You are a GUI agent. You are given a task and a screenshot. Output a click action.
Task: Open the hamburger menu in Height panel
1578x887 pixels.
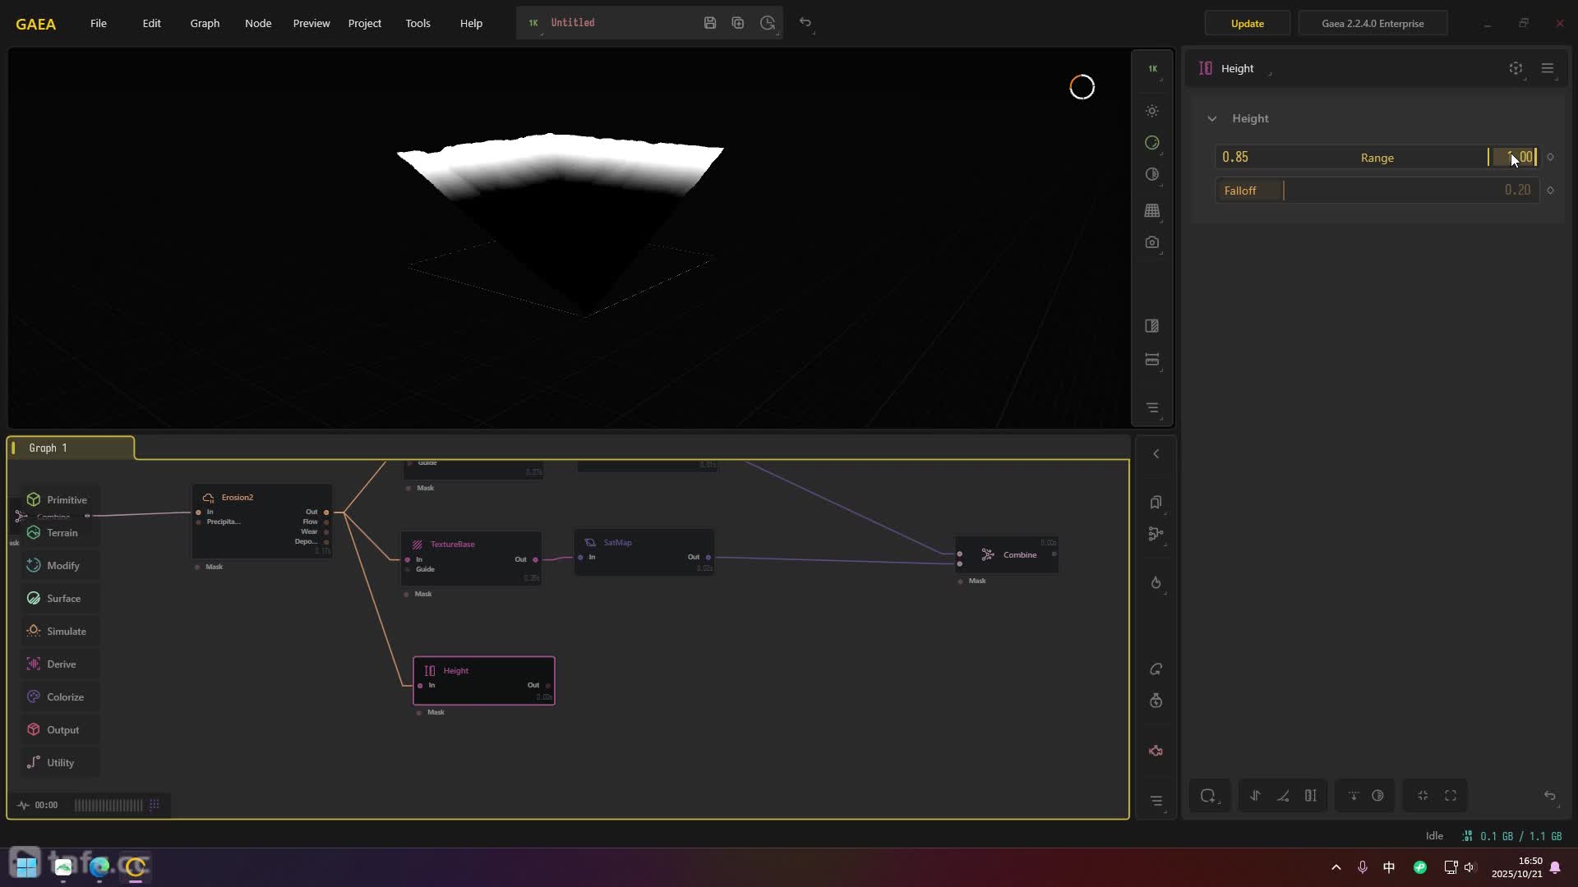coord(1548,69)
